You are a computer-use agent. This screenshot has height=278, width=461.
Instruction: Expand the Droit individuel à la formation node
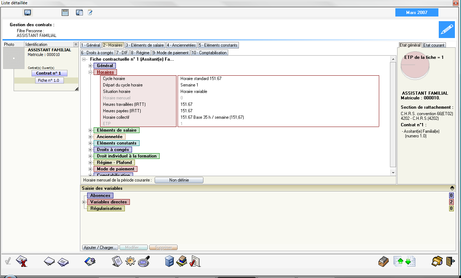pyautogui.click(x=90, y=156)
